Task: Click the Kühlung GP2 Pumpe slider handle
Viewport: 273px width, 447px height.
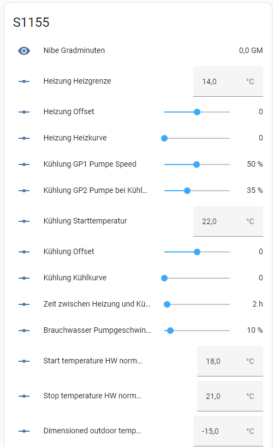Action: 187,191
